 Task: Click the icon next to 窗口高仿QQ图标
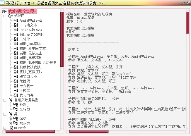[16, 35]
